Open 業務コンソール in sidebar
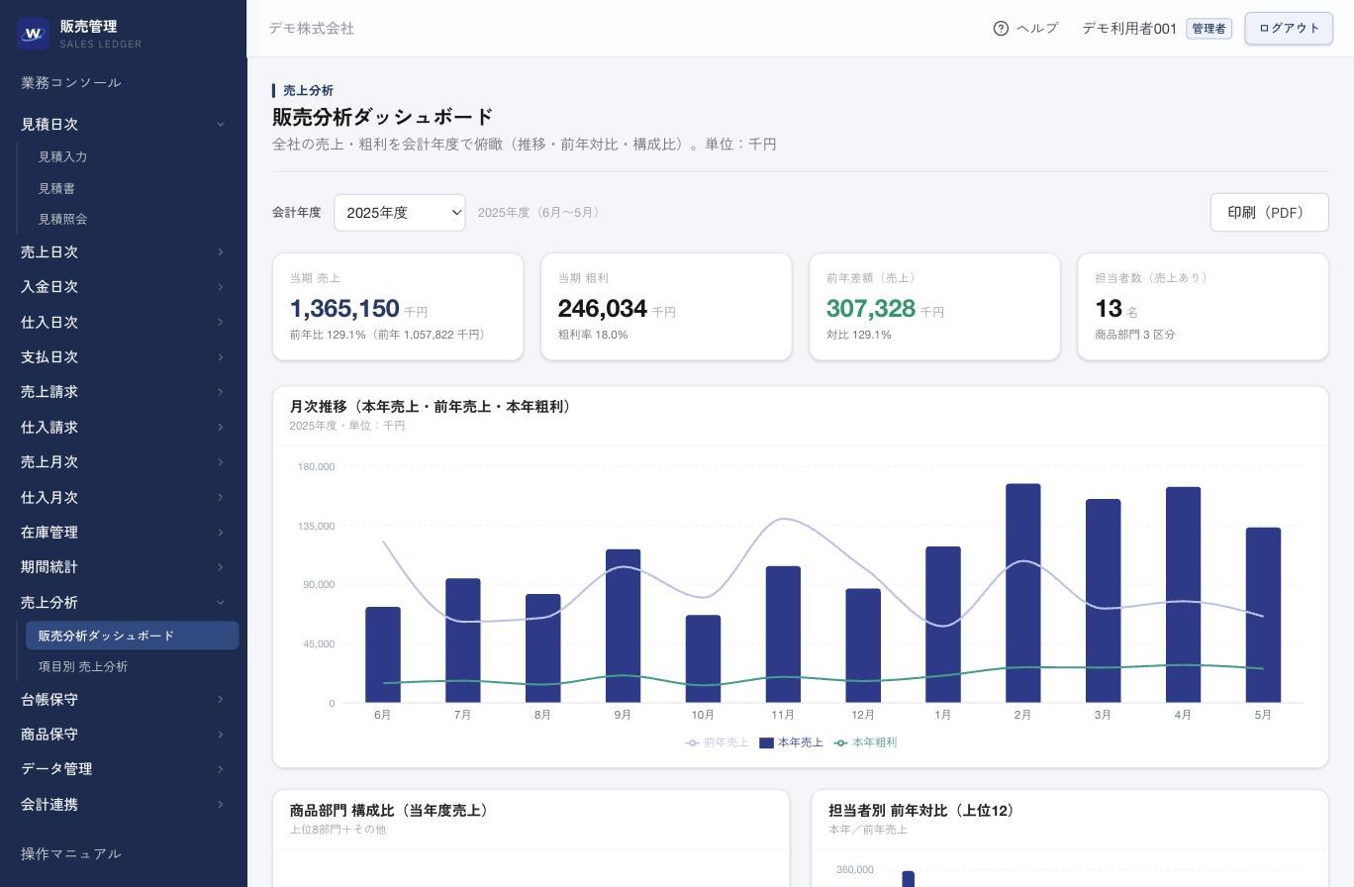 (x=71, y=82)
